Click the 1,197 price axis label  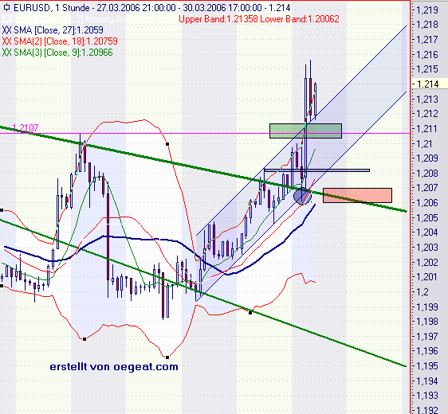click(x=427, y=337)
